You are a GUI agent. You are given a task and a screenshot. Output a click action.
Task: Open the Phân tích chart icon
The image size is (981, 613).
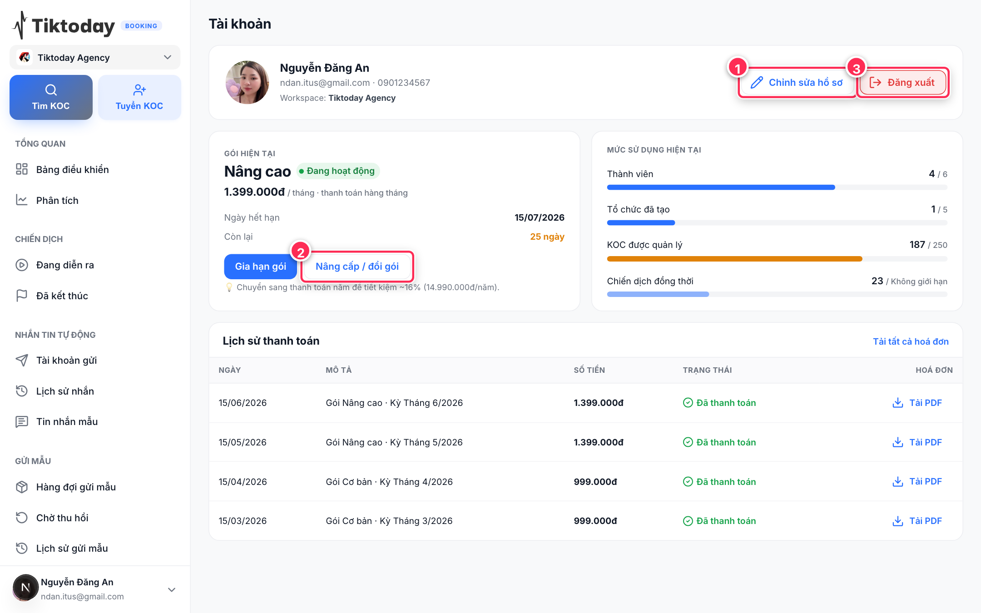(x=22, y=200)
